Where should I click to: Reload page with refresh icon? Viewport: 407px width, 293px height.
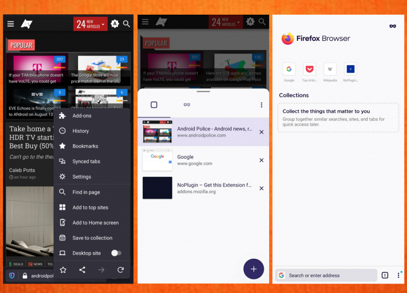pyautogui.click(x=121, y=270)
